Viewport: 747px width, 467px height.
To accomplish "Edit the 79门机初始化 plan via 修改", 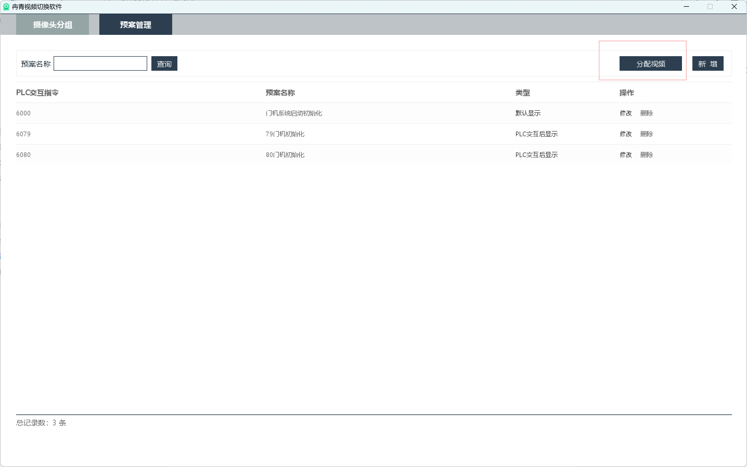I will coord(626,134).
